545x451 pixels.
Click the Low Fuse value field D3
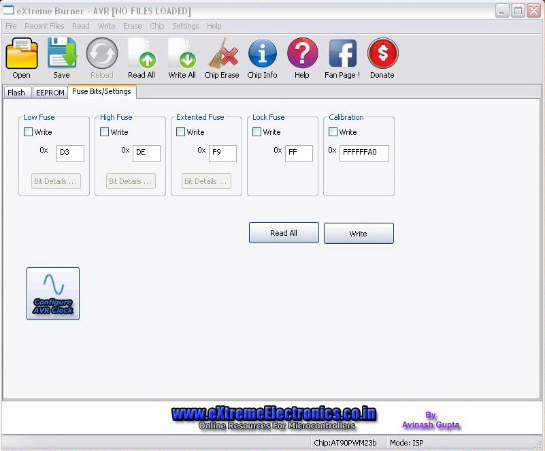point(70,153)
